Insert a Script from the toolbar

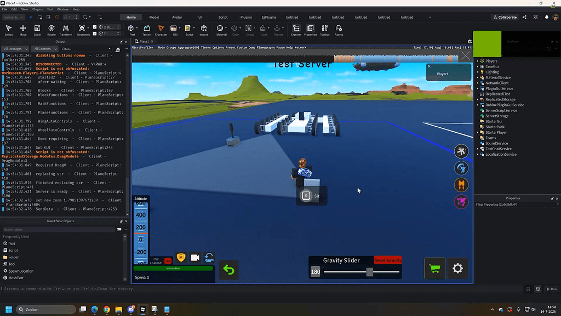tap(188, 30)
